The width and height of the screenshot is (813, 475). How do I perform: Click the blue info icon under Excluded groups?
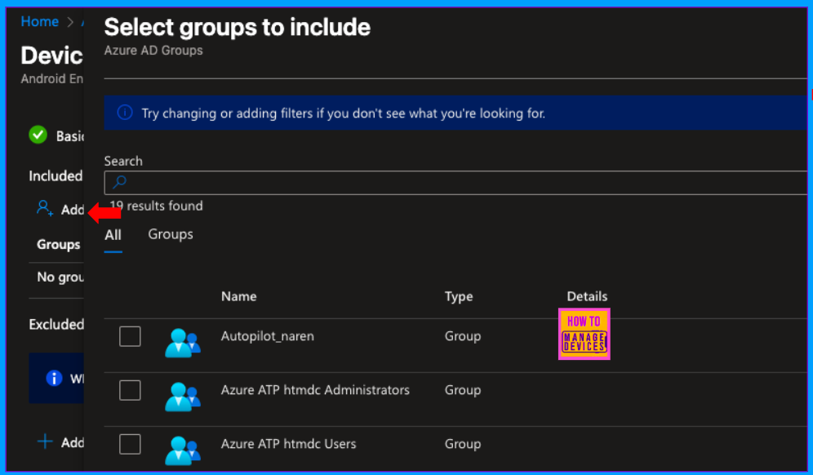click(54, 378)
